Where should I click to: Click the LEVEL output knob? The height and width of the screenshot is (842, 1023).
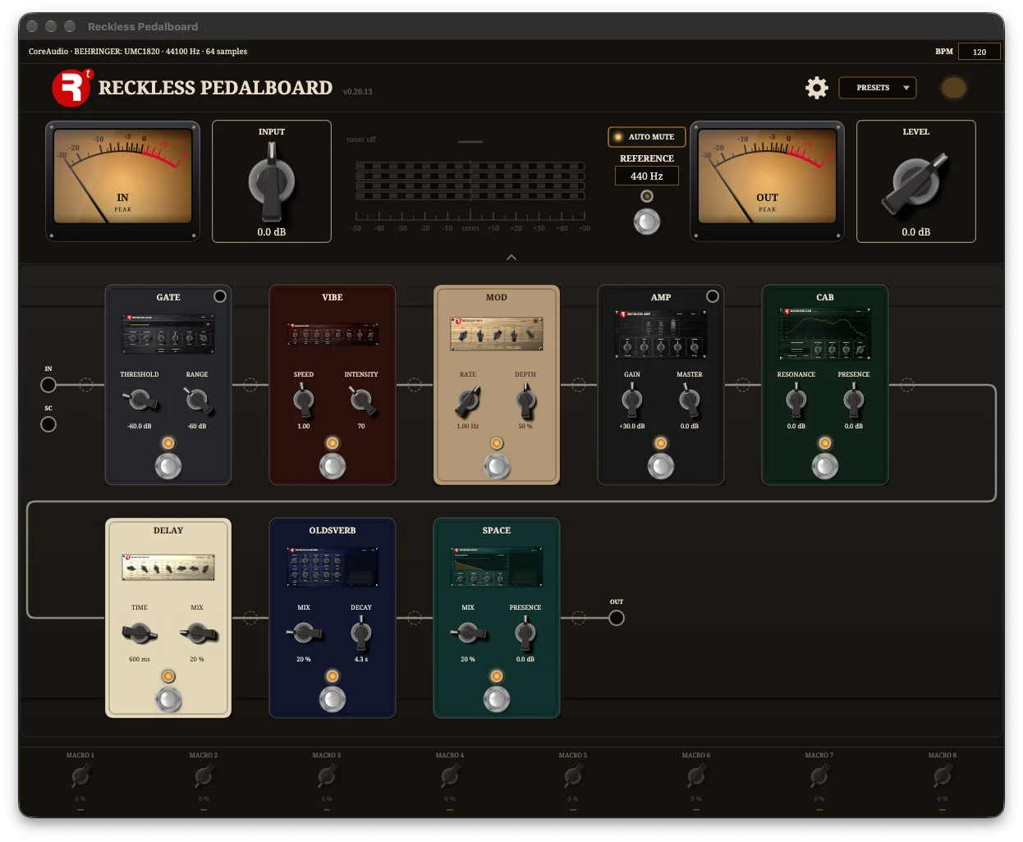(916, 182)
